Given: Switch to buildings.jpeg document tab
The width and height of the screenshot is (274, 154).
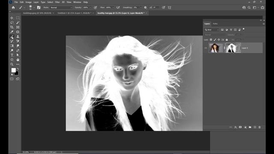Looking at the screenshot, I should click(37, 13).
